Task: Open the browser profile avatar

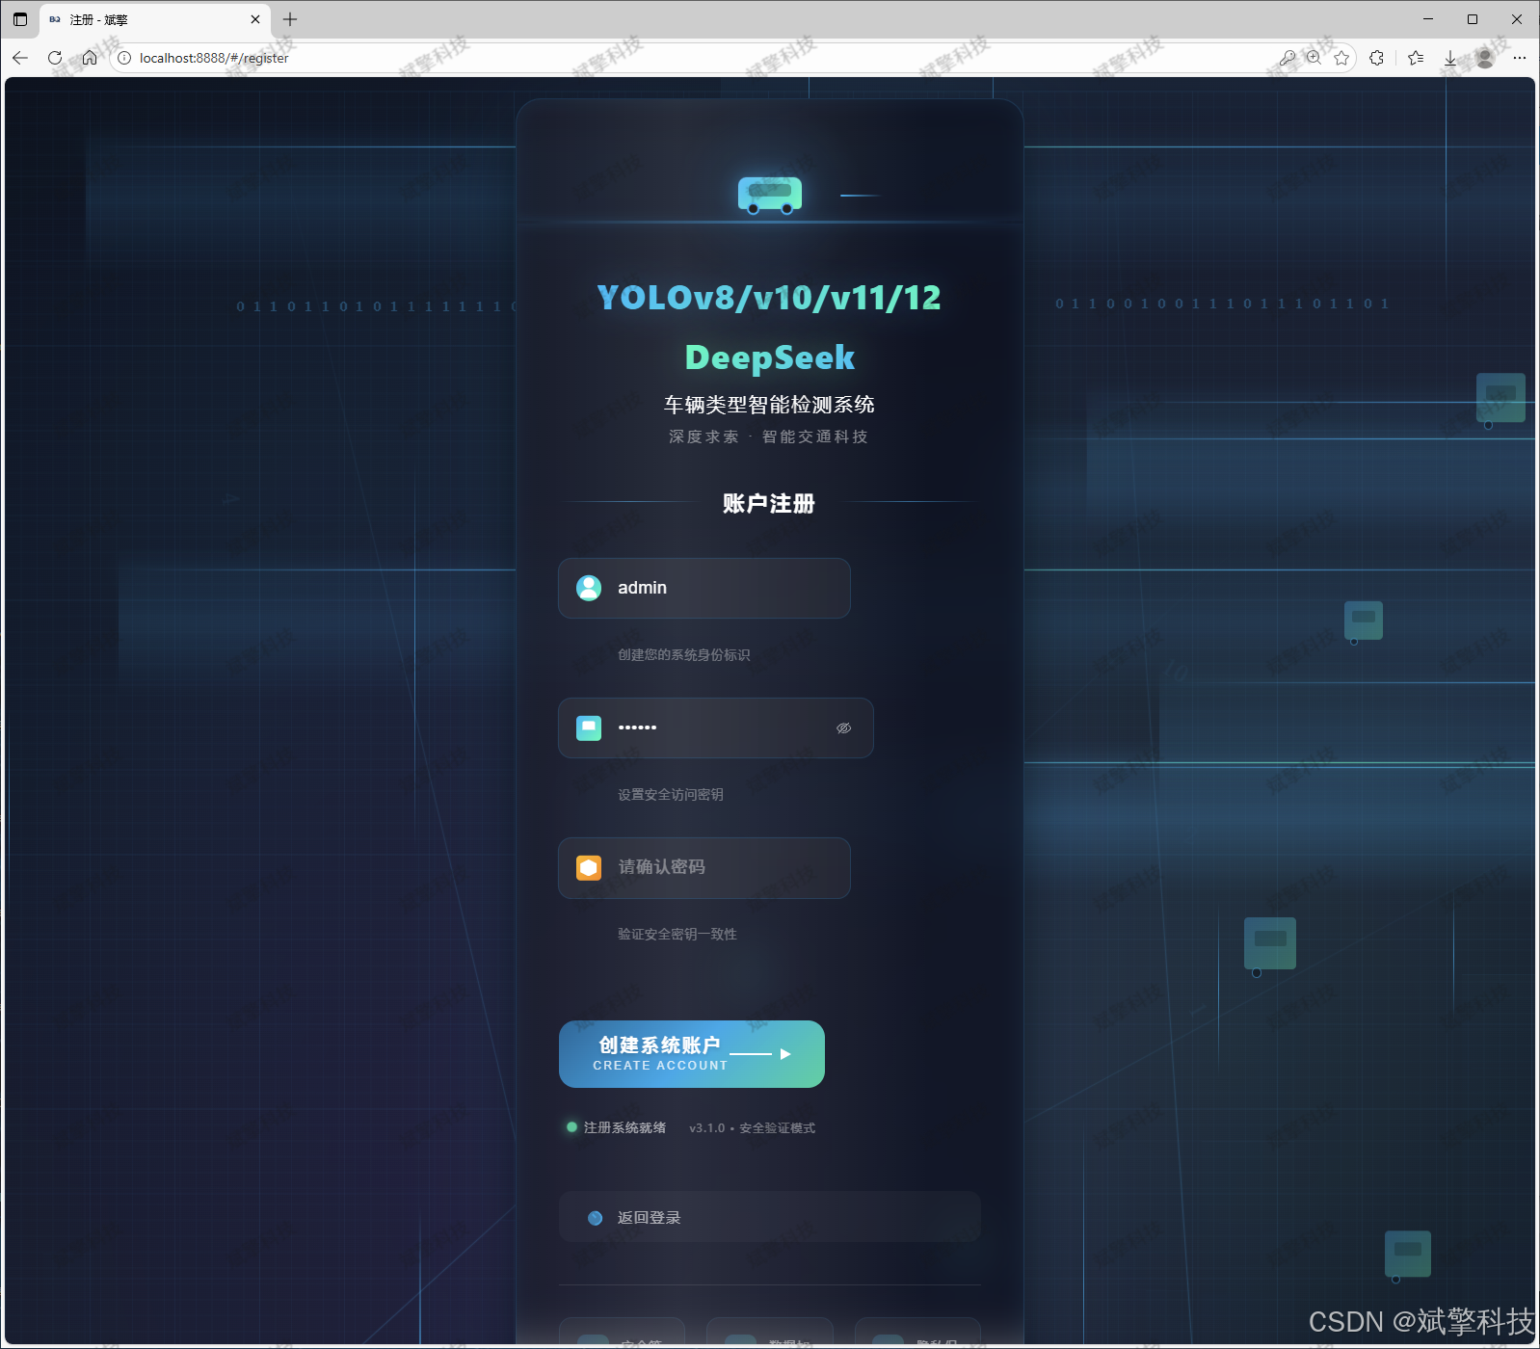Action: tap(1485, 58)
